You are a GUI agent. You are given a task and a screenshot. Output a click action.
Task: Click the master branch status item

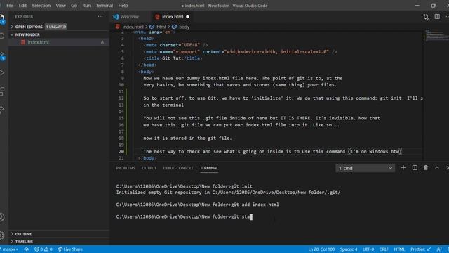point(9,249)
